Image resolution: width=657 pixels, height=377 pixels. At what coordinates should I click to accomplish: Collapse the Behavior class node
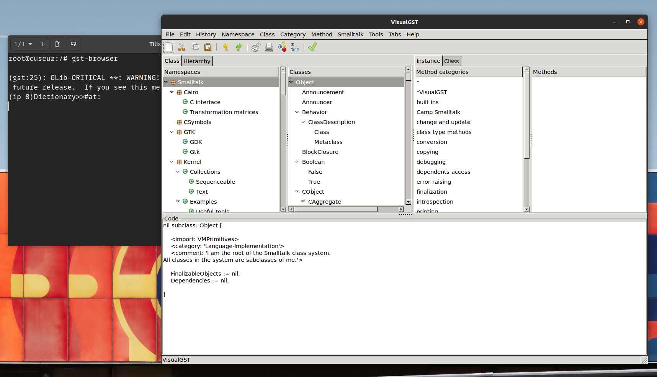click(x=297, y=112)
